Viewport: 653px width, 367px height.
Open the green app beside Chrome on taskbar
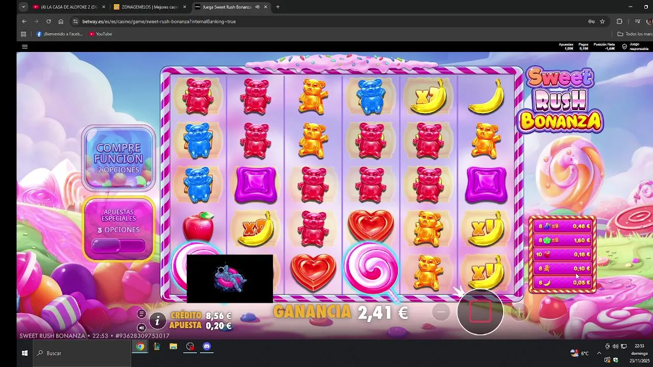(157, 347)
